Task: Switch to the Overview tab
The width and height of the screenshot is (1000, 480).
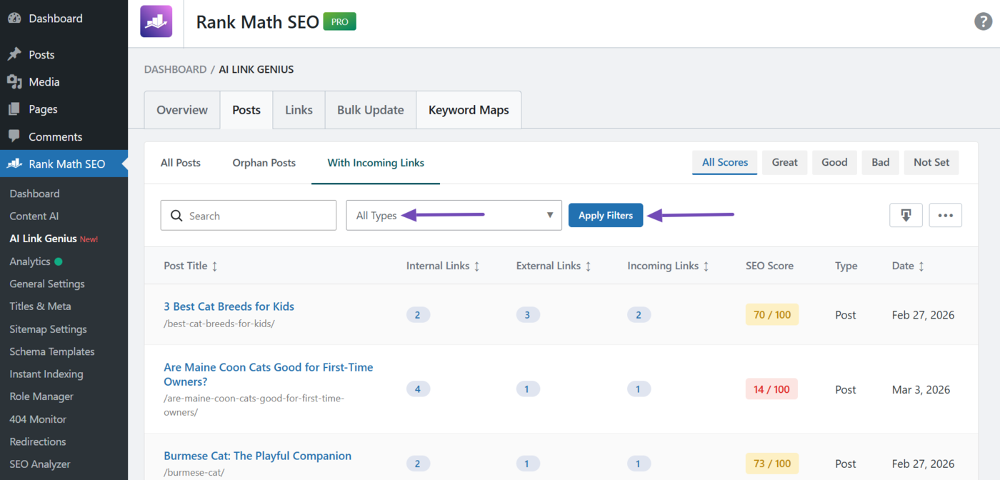Action: (182, 110)
